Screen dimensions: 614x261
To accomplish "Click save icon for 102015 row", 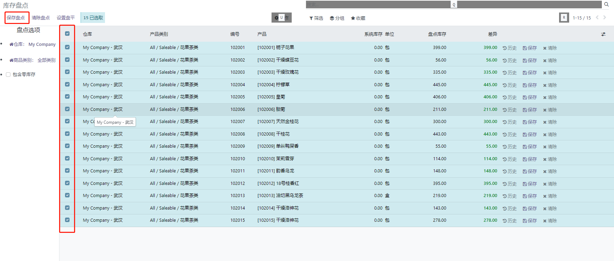I will point(530,221).
